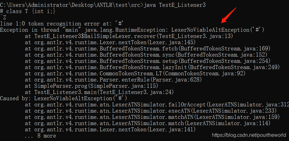
Task: Click the Parser.enterRule stack frame
Action: pyautogui.click(x=113, y=80)
